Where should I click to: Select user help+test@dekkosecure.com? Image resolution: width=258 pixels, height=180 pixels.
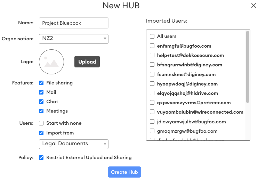click(x=152, y=55)
